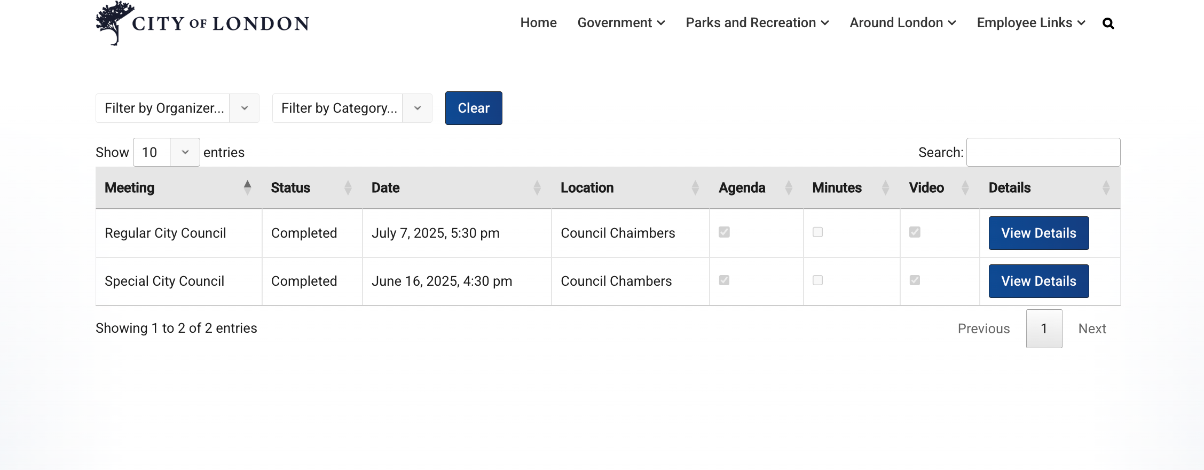Image resolution: width=1204 pixels, height=470 pixels.
Task: Toggle Minutes checkbox for Special City Council
Action: click(x=817, y=280)
